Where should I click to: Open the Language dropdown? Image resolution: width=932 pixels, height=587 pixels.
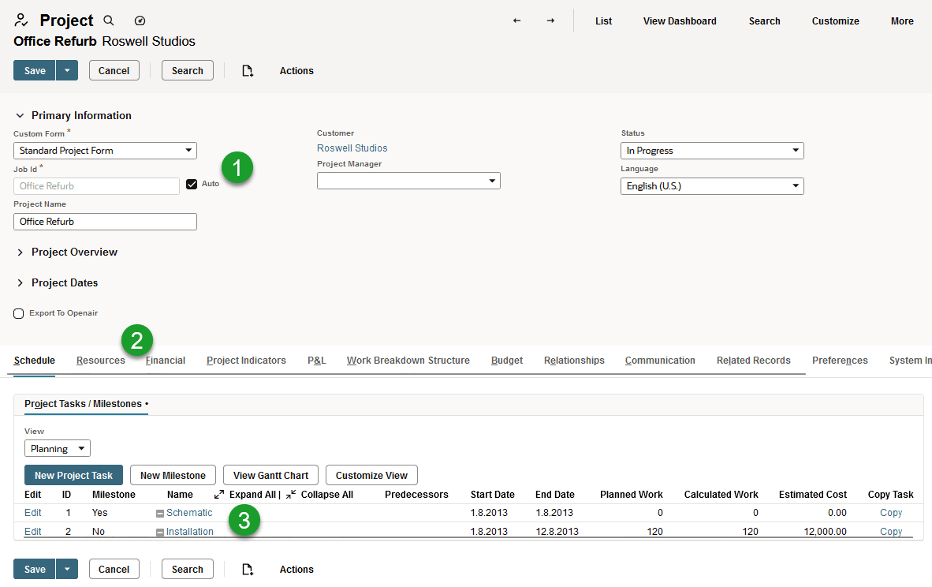click(x=712, y=186)
